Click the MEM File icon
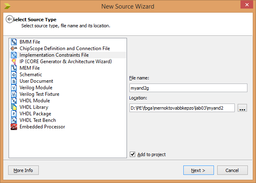This screenshot has width=256, height=183. (14, 68)
